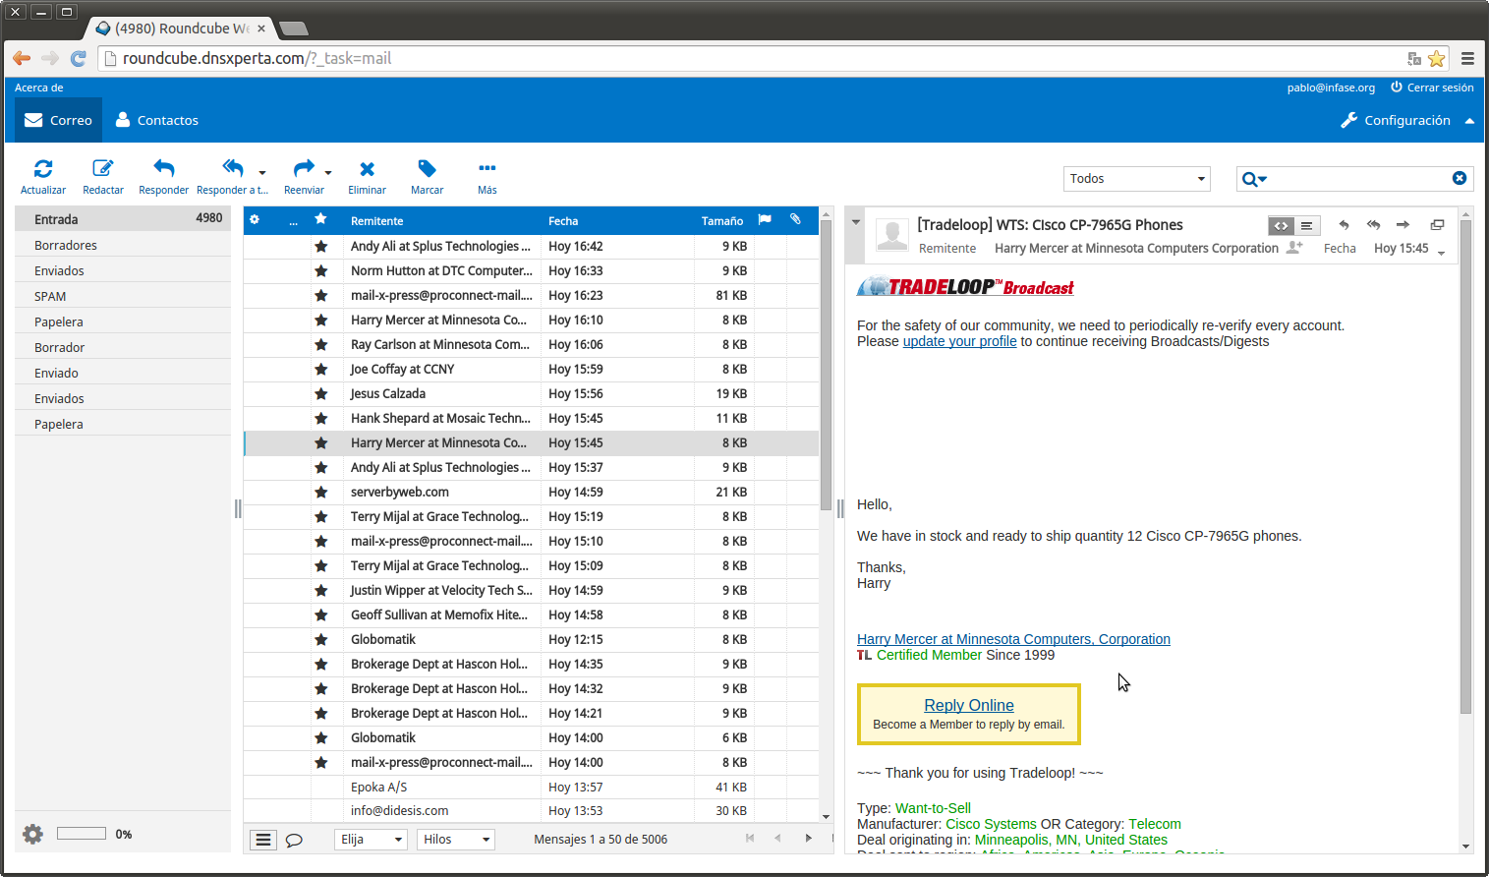Go to next page of messages

809,839
